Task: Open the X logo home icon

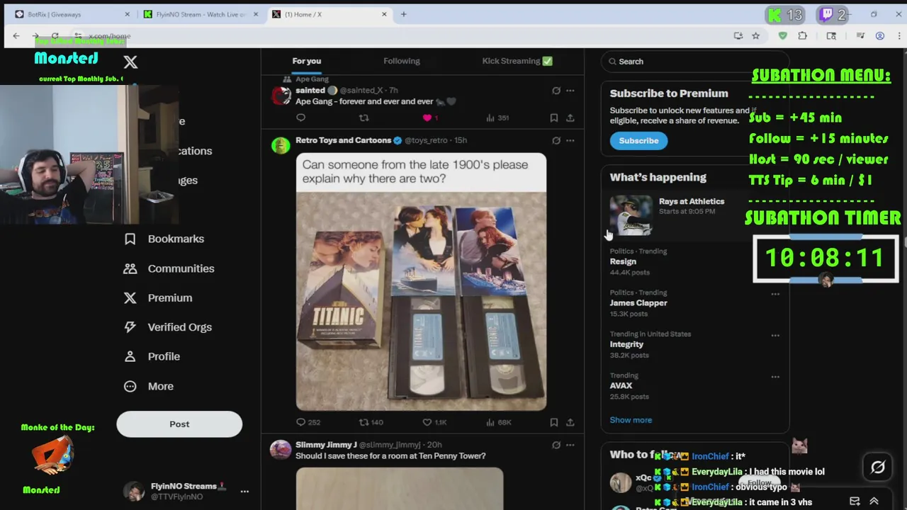Action: coord(130,62)
